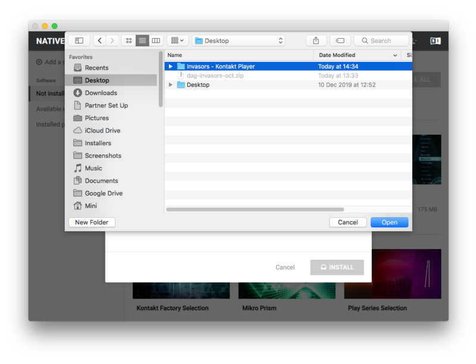Sort files by Date Modified column
The image size is (476, 364).
point(357,55)
